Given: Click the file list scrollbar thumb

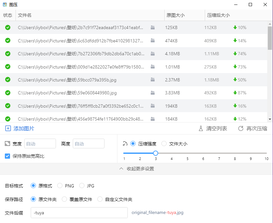Looking at the screenshot, I should click(x=270, y=38).
